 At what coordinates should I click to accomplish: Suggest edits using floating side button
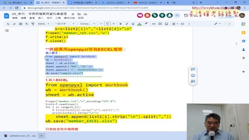tap(193, 81)
